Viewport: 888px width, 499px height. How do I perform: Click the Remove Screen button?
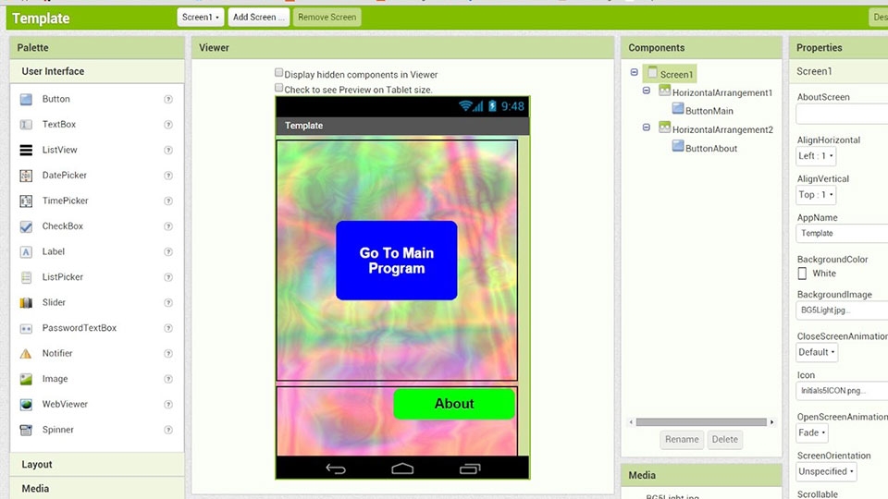click(x=327, y=17)
